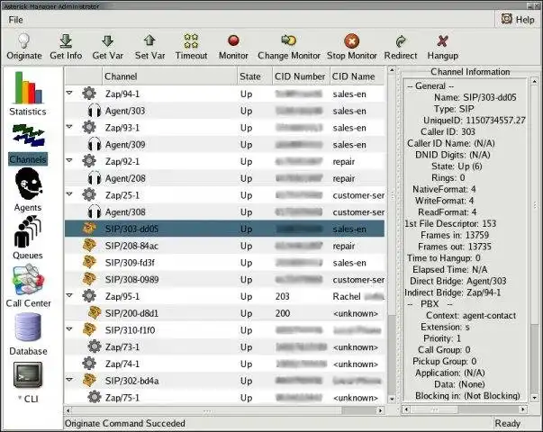The width and height of the screenshot is (543, 432).
Task: Click the Originate lightbulb toolbar icon
Action: tap(23, 40)
